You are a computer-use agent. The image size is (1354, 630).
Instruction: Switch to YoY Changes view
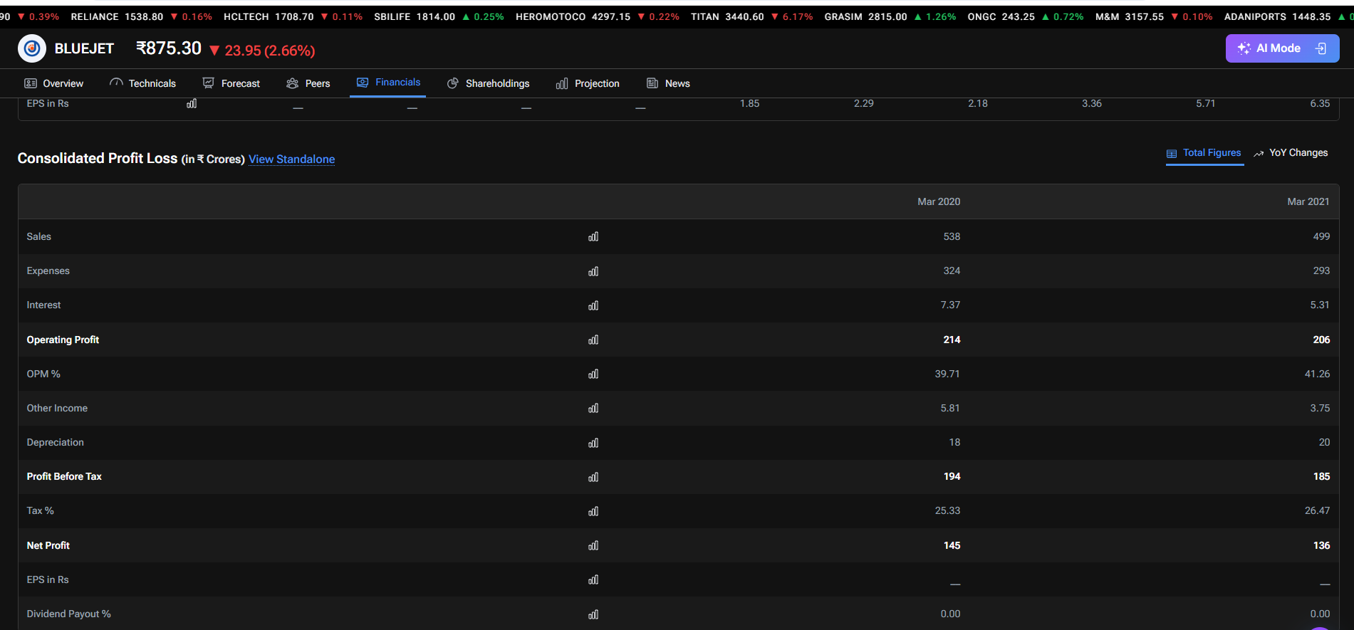(1291, 153)
